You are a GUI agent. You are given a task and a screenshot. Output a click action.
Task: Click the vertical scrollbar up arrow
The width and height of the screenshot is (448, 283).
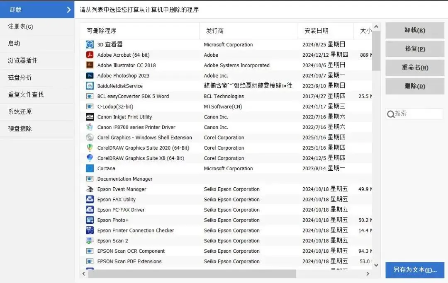(x=376, y=27)
